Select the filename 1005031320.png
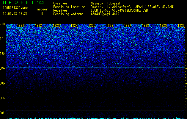The image size is (187, 119). (15, 8)
